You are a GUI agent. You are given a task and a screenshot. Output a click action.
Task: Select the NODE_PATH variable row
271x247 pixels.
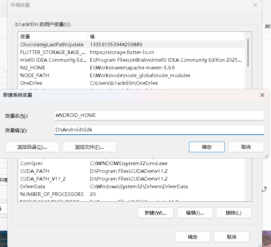[132, 75]
